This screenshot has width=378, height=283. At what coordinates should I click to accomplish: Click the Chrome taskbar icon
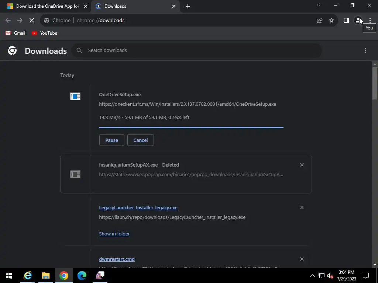coord(63,276)
